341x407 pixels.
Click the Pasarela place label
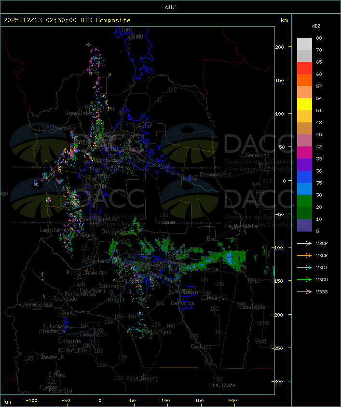60,391
